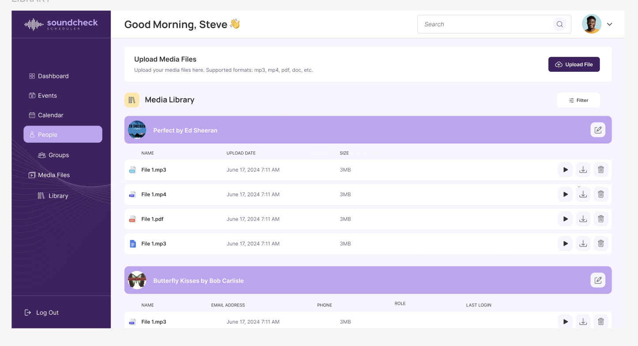Click the Groups people icon

click(x=42, y=155)
